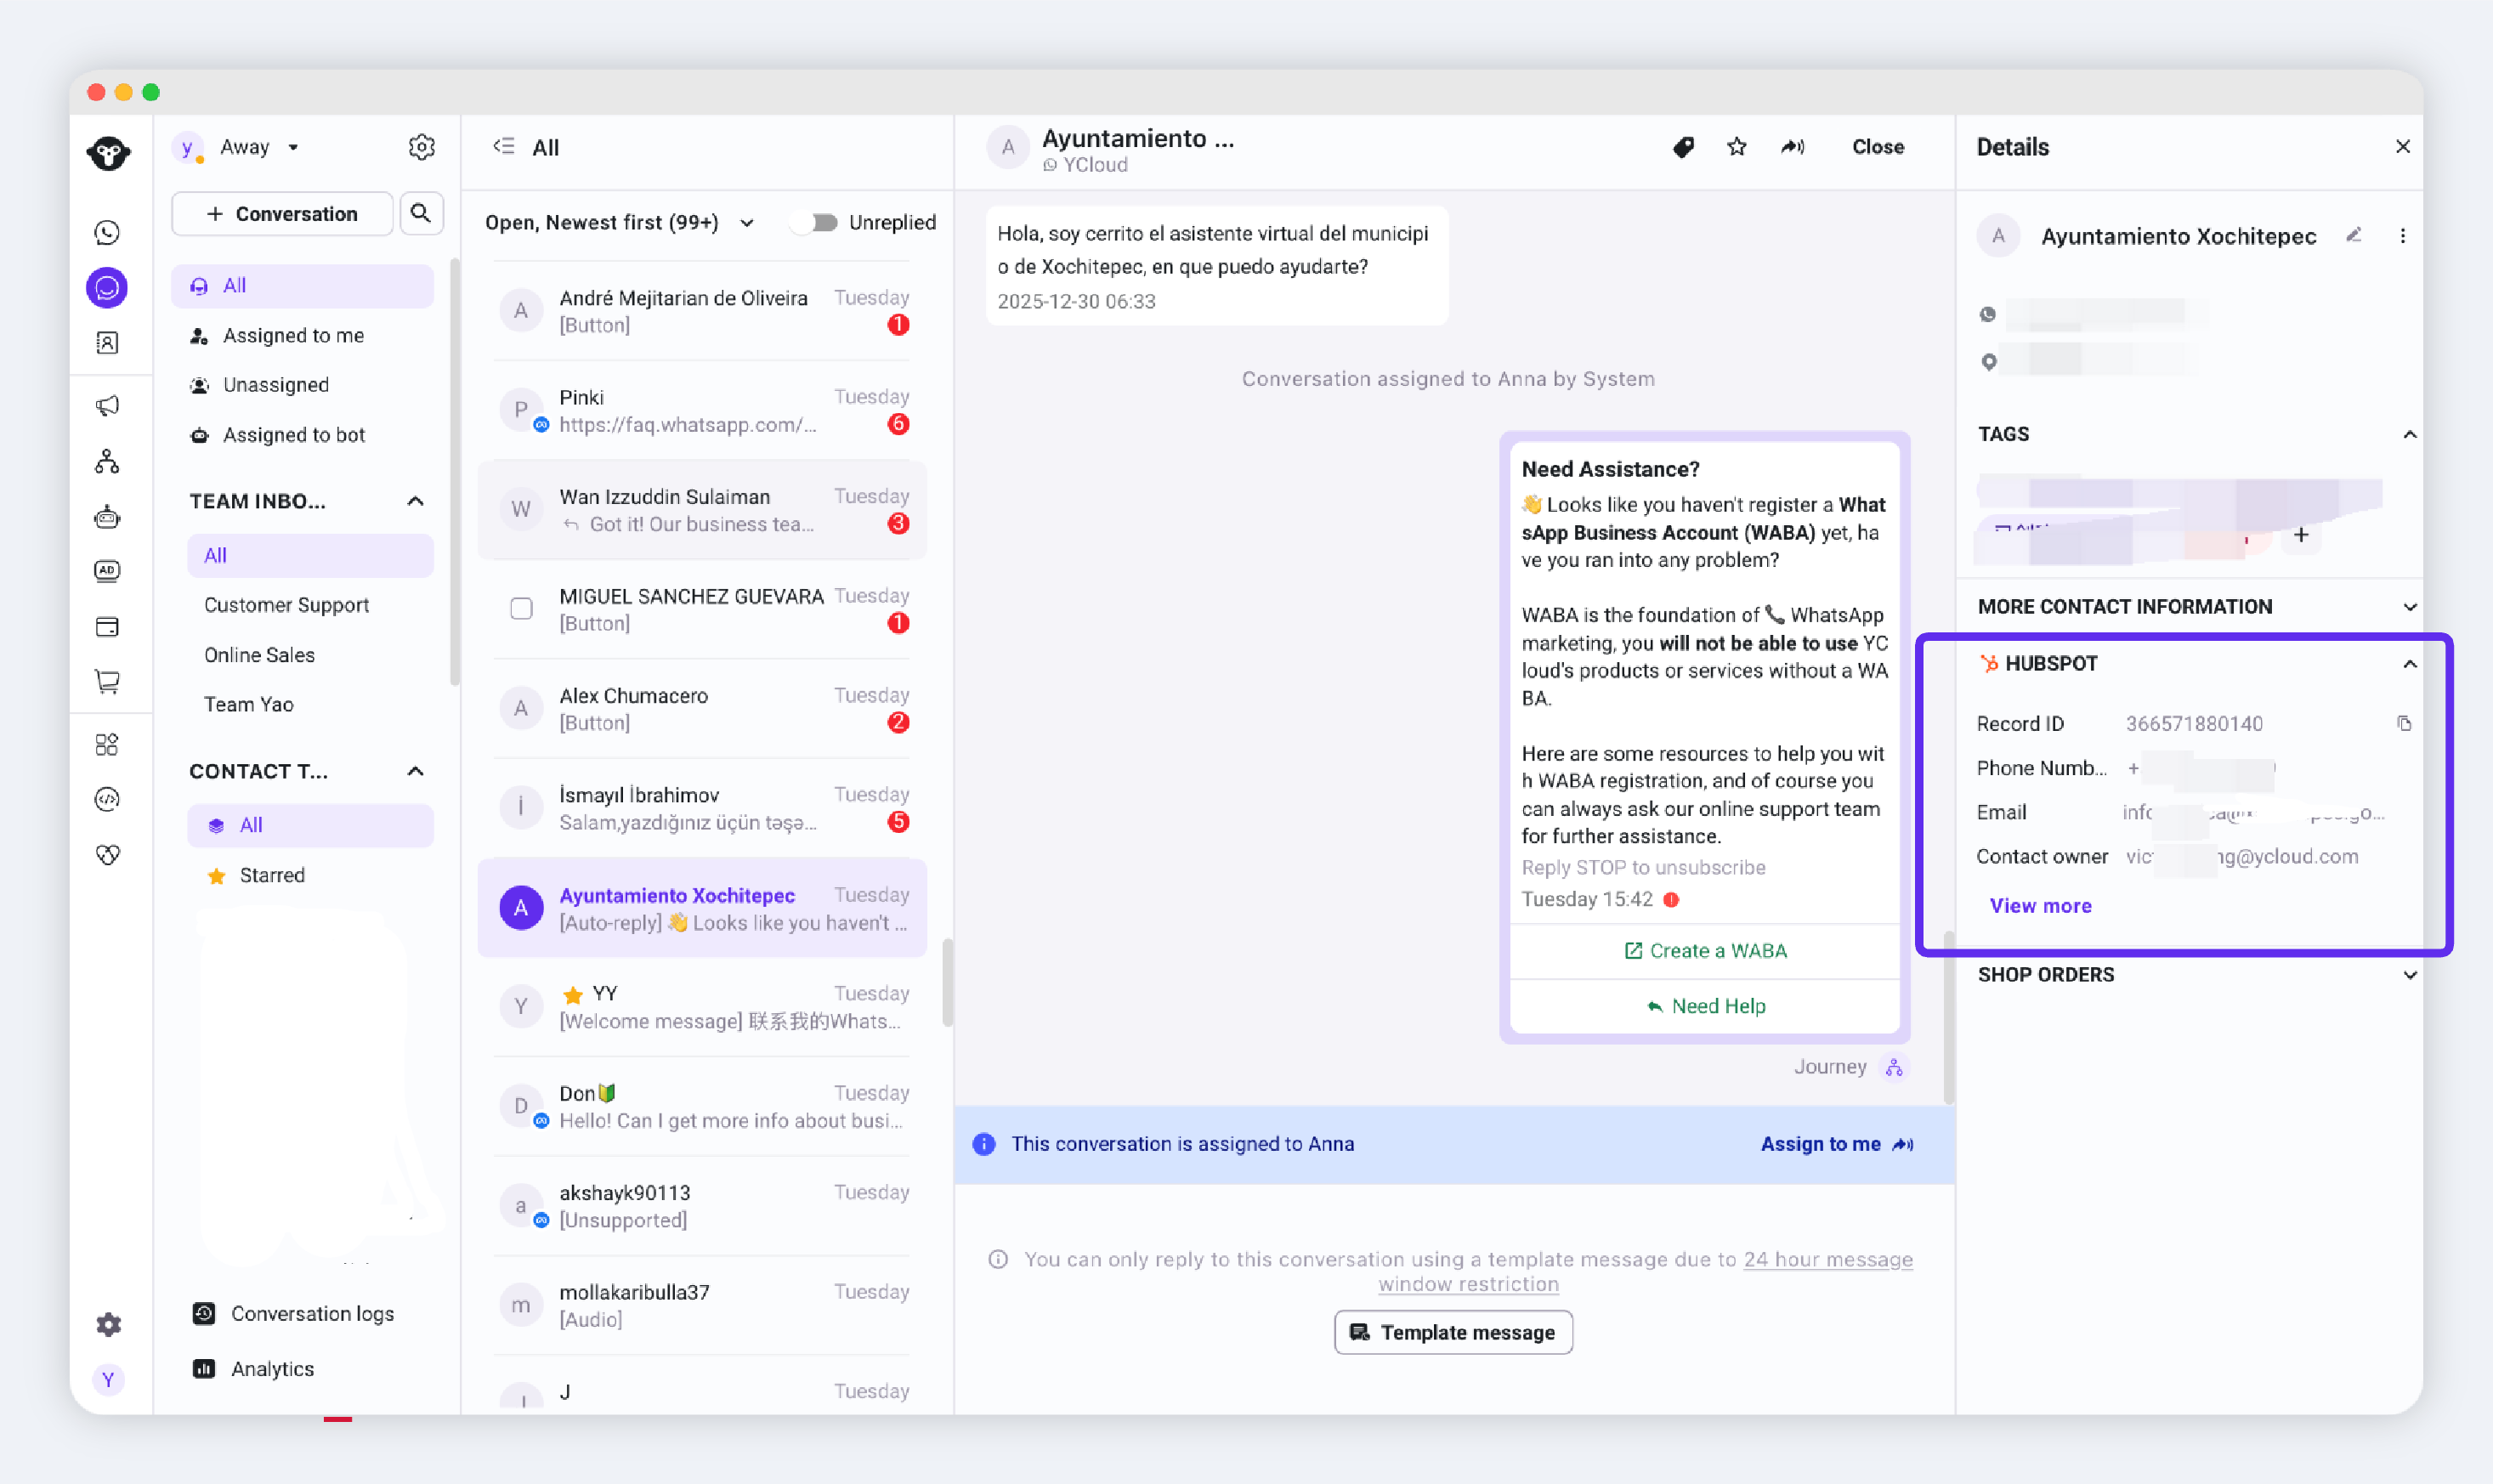Open the search icon beside Conversation button
Screen dimensions: 2493x1484
click(421, 214)
